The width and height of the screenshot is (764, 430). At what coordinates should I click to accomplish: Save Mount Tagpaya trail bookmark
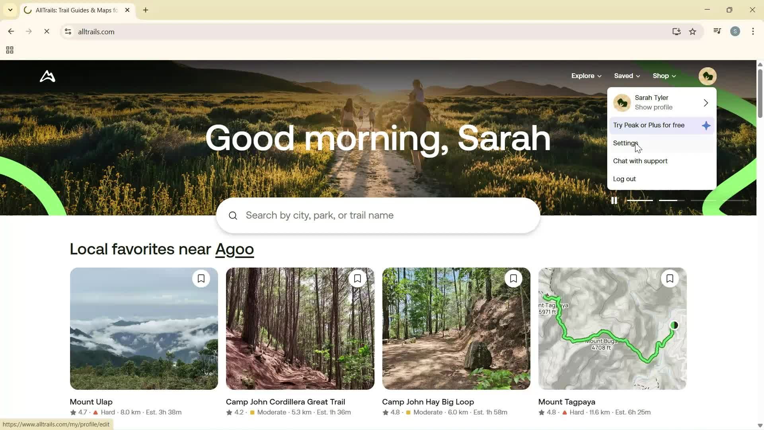pos(670,278)
